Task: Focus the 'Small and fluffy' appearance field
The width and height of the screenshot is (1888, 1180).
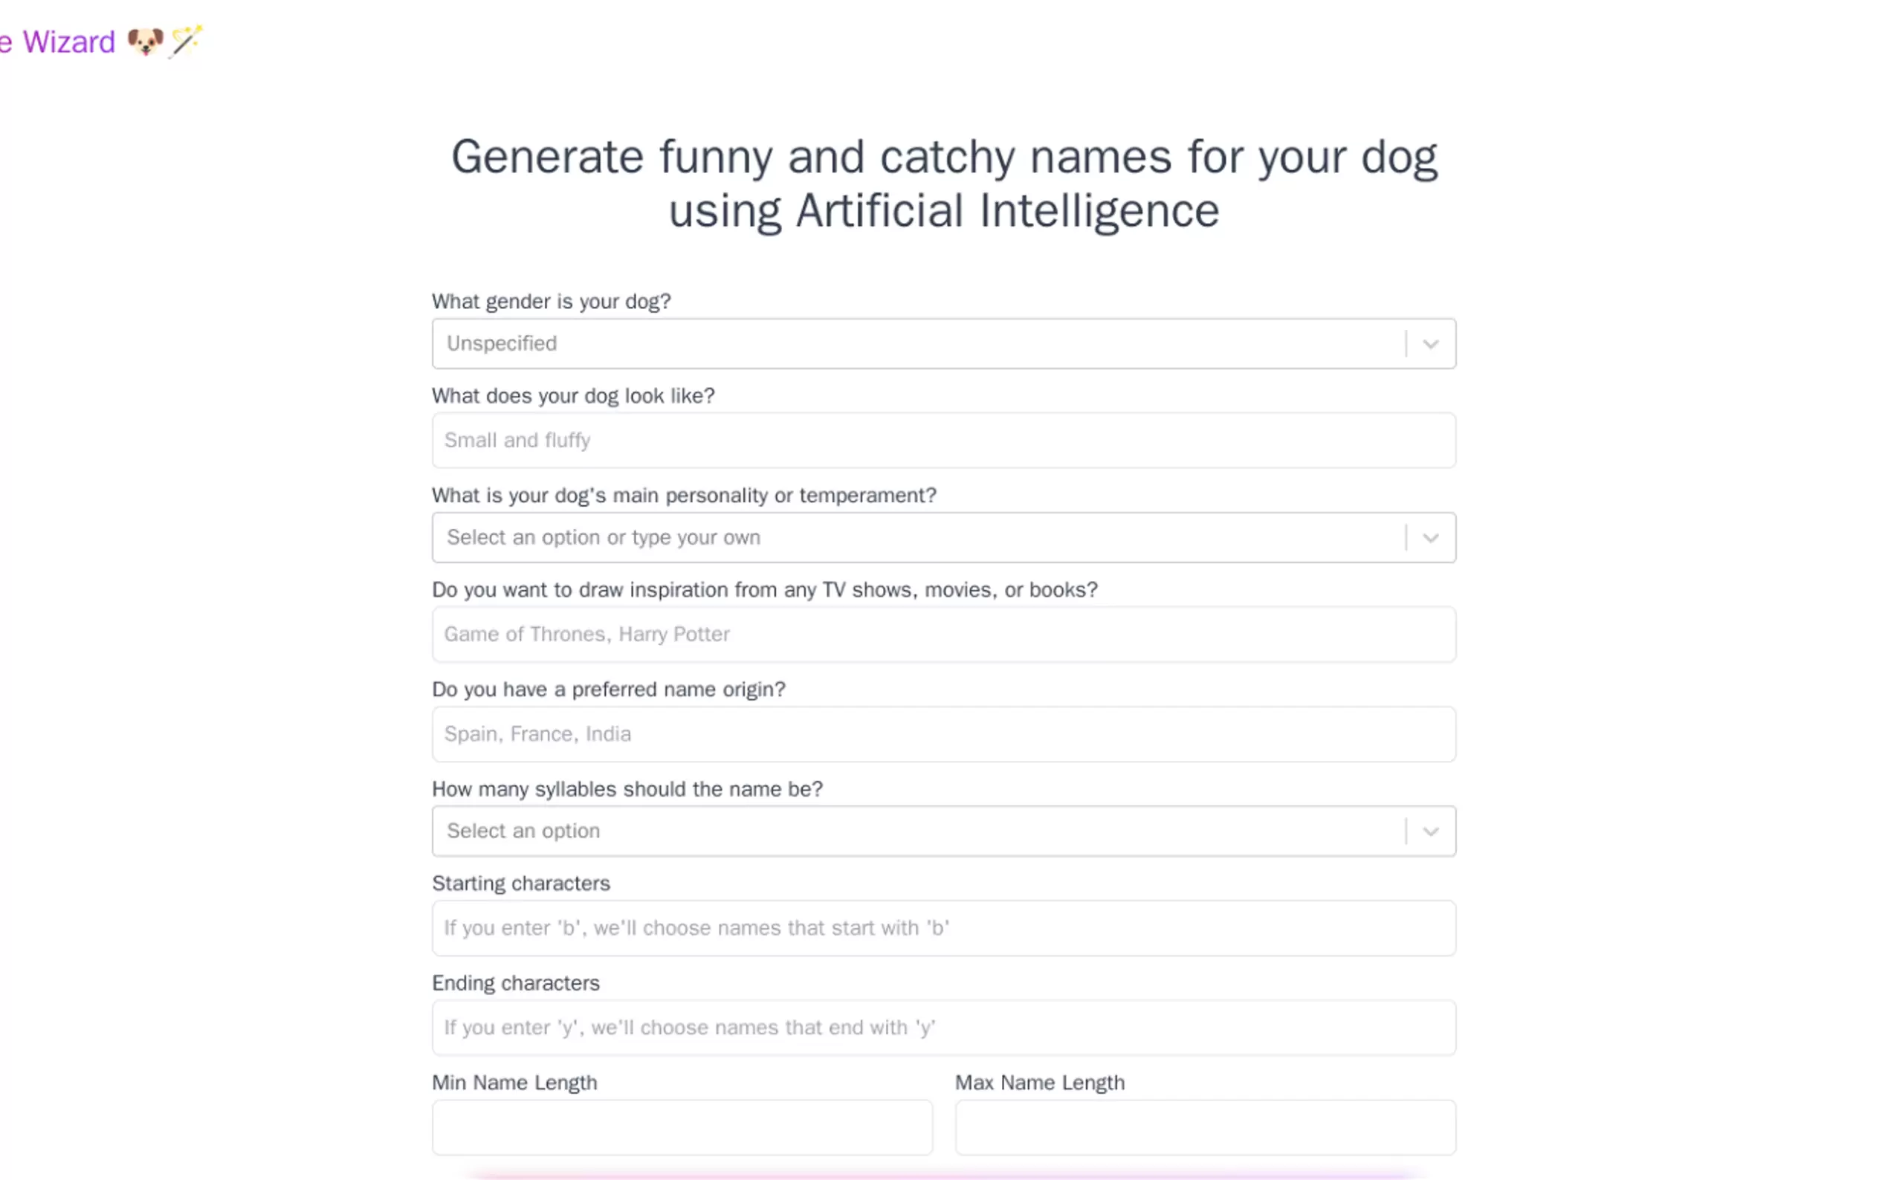Action: coord(943,440)
